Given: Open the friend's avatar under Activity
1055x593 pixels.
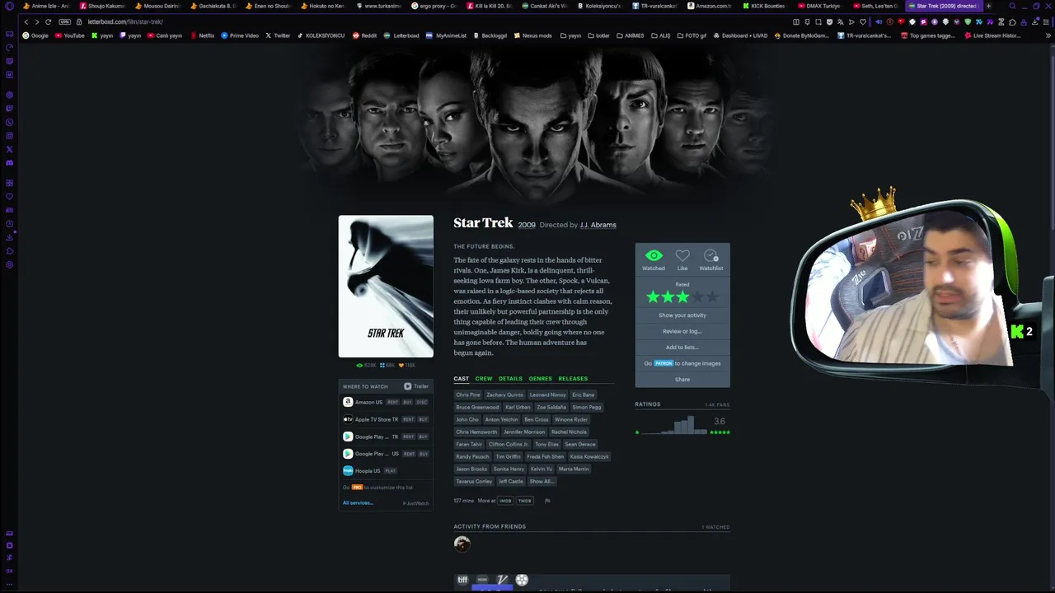Looking at the screenshot, I should pos(462,544).
